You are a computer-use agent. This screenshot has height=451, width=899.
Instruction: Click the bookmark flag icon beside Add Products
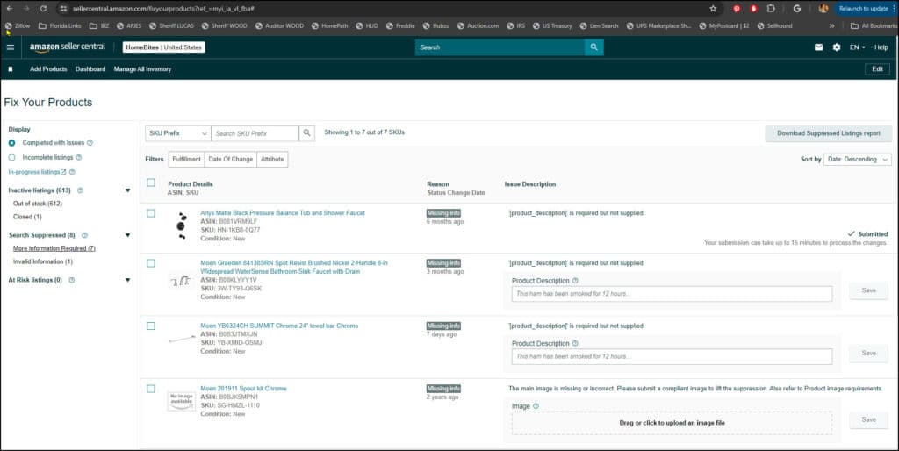[11, 69]
